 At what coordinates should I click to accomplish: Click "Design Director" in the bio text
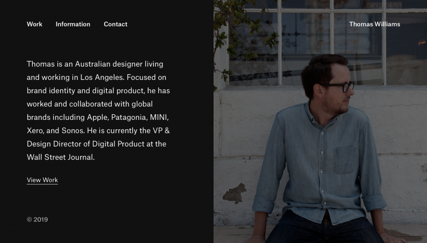point(52,144)
